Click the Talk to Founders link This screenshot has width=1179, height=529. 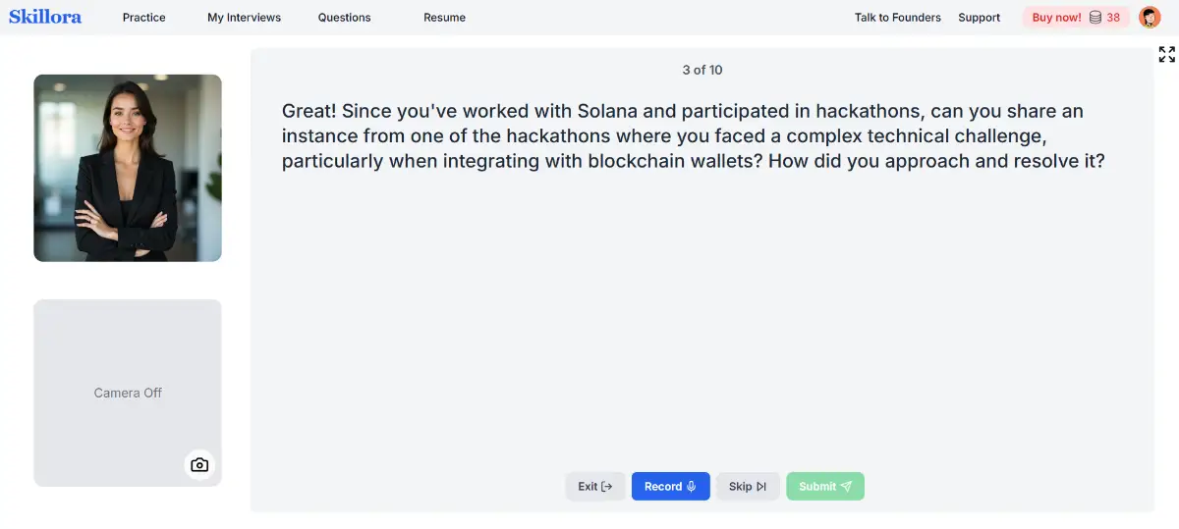897,18
